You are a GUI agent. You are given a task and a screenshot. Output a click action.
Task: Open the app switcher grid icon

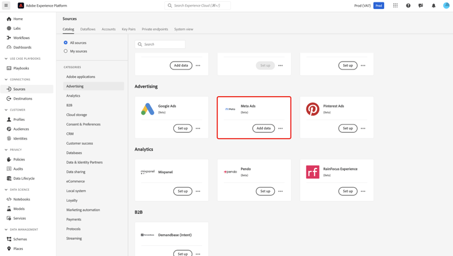(395, 5)
